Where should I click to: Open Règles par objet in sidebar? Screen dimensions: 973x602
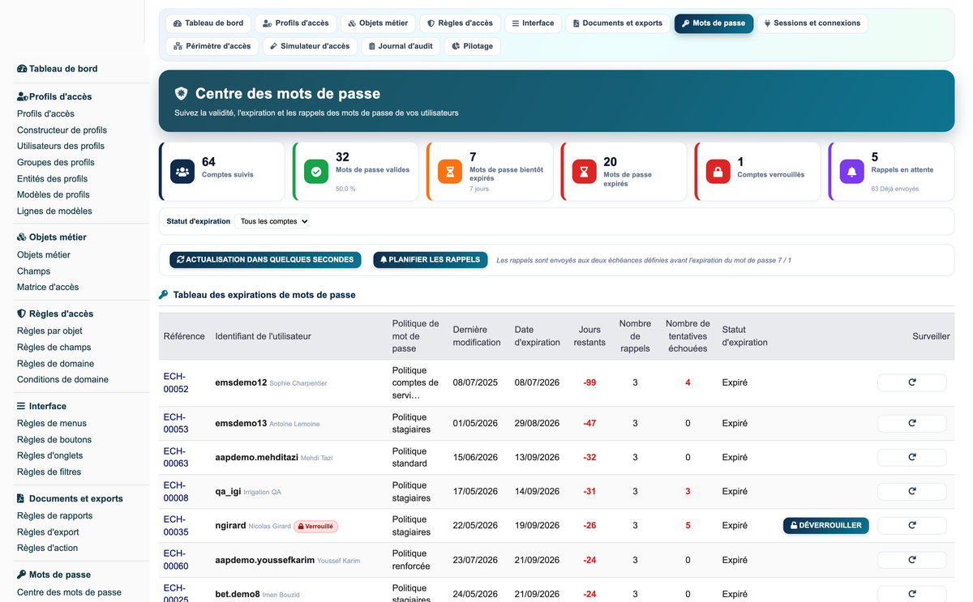pyautogui.click(x=49, y=331)
